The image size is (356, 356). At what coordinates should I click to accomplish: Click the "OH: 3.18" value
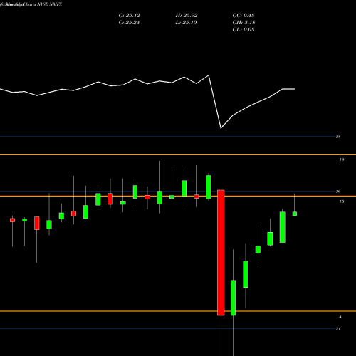point(244,23)
